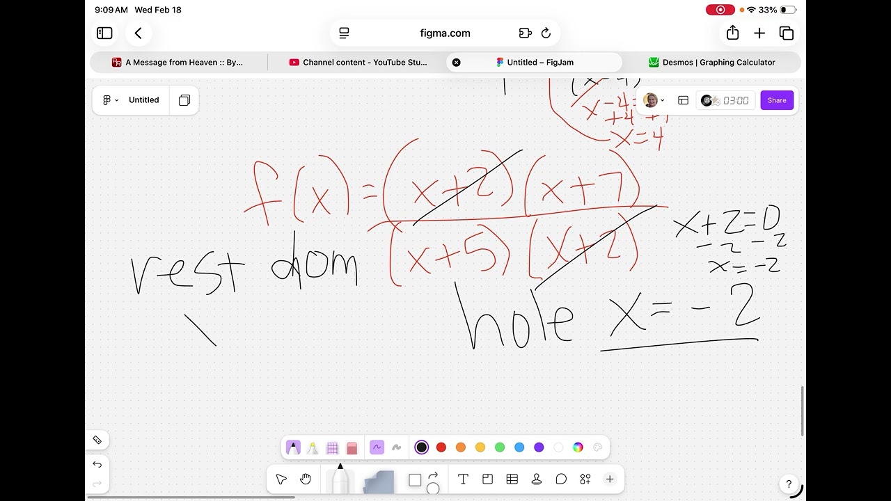Viewport: 891px width, 501px height.
Task: Open the color palette options
Action: pos(597,447)
